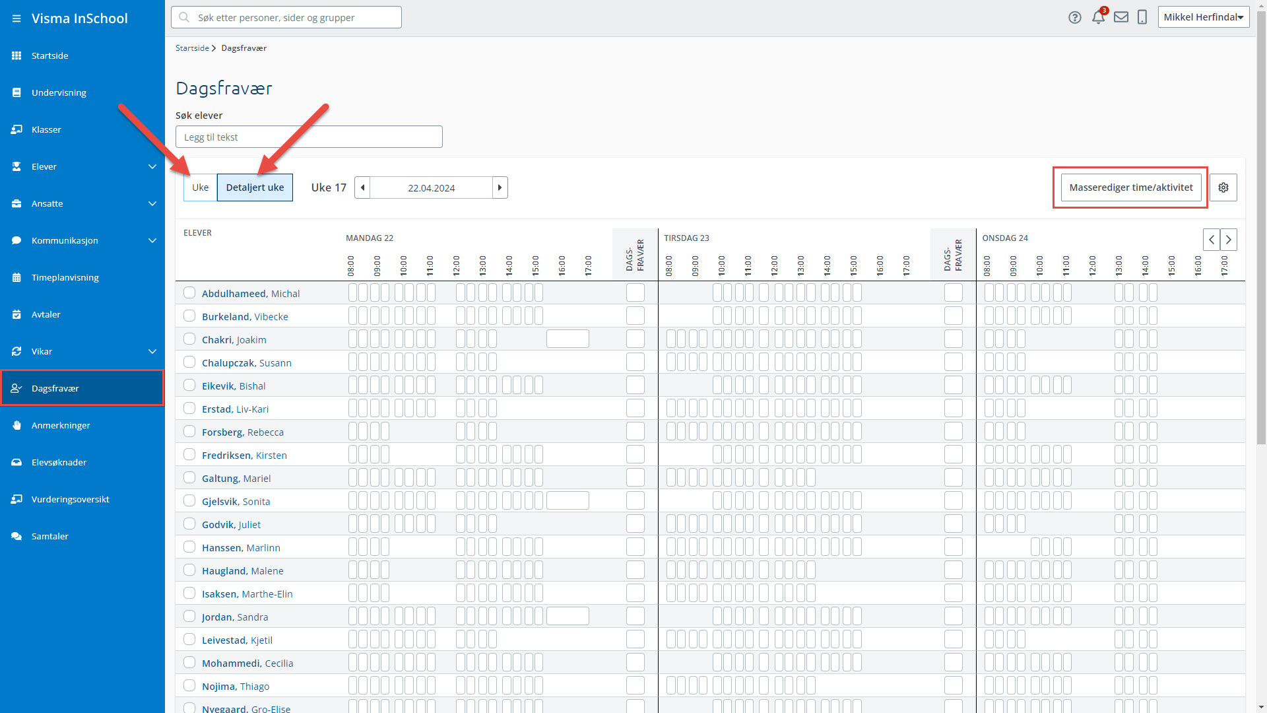The image size is (1267, 713).
Task: Click the Elever sidebar icon
Action: tap(16, 166)
